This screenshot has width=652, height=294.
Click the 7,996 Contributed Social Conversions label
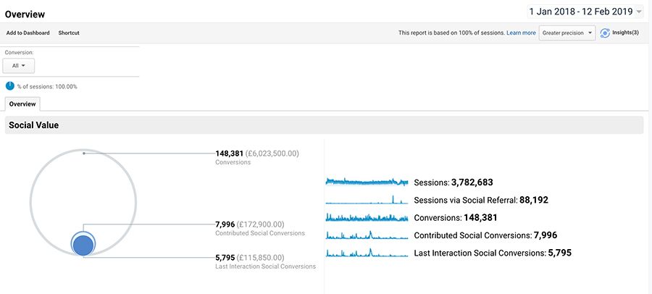pyautogui.click(x=250, y=224)
